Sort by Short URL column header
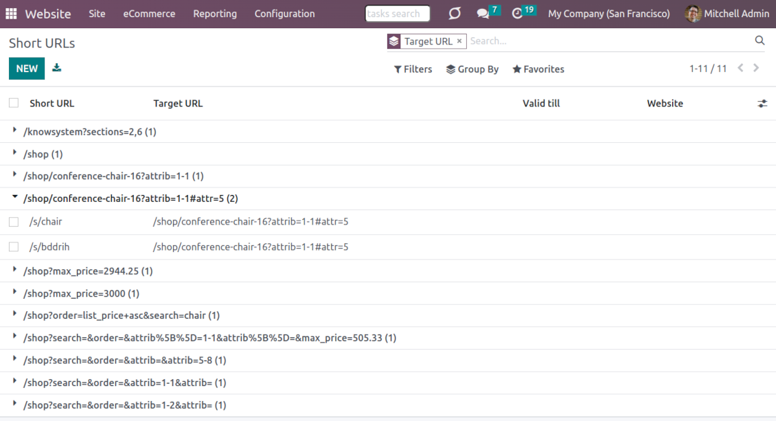This screenshot has width=776, height=421. (x=52, y=104)
